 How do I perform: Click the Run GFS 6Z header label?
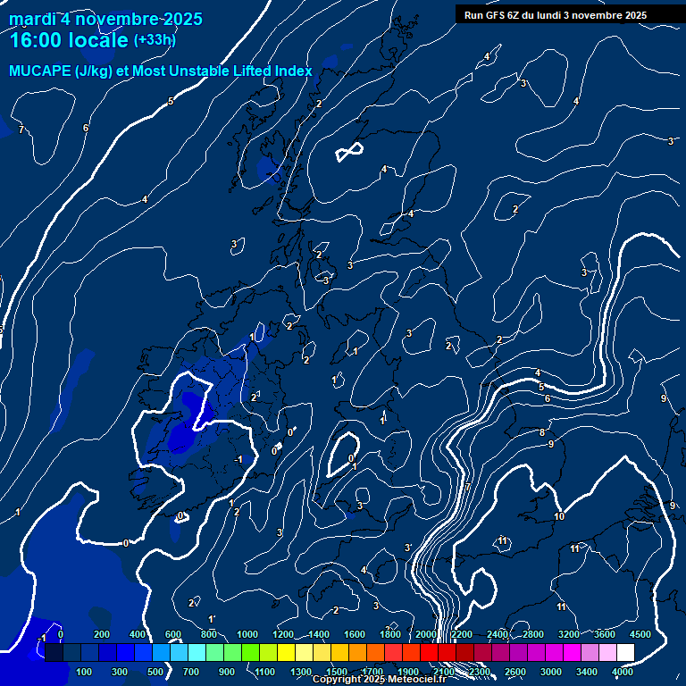pos(556,15)
